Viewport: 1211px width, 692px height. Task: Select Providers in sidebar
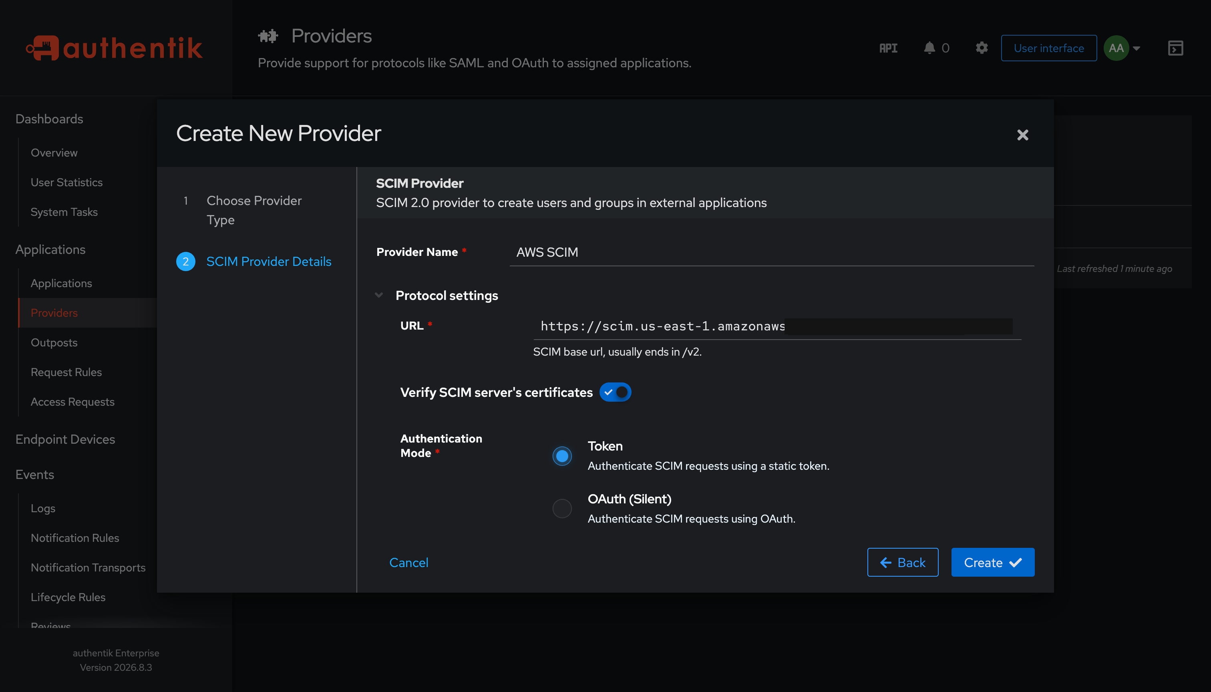[x=54, y=313]
